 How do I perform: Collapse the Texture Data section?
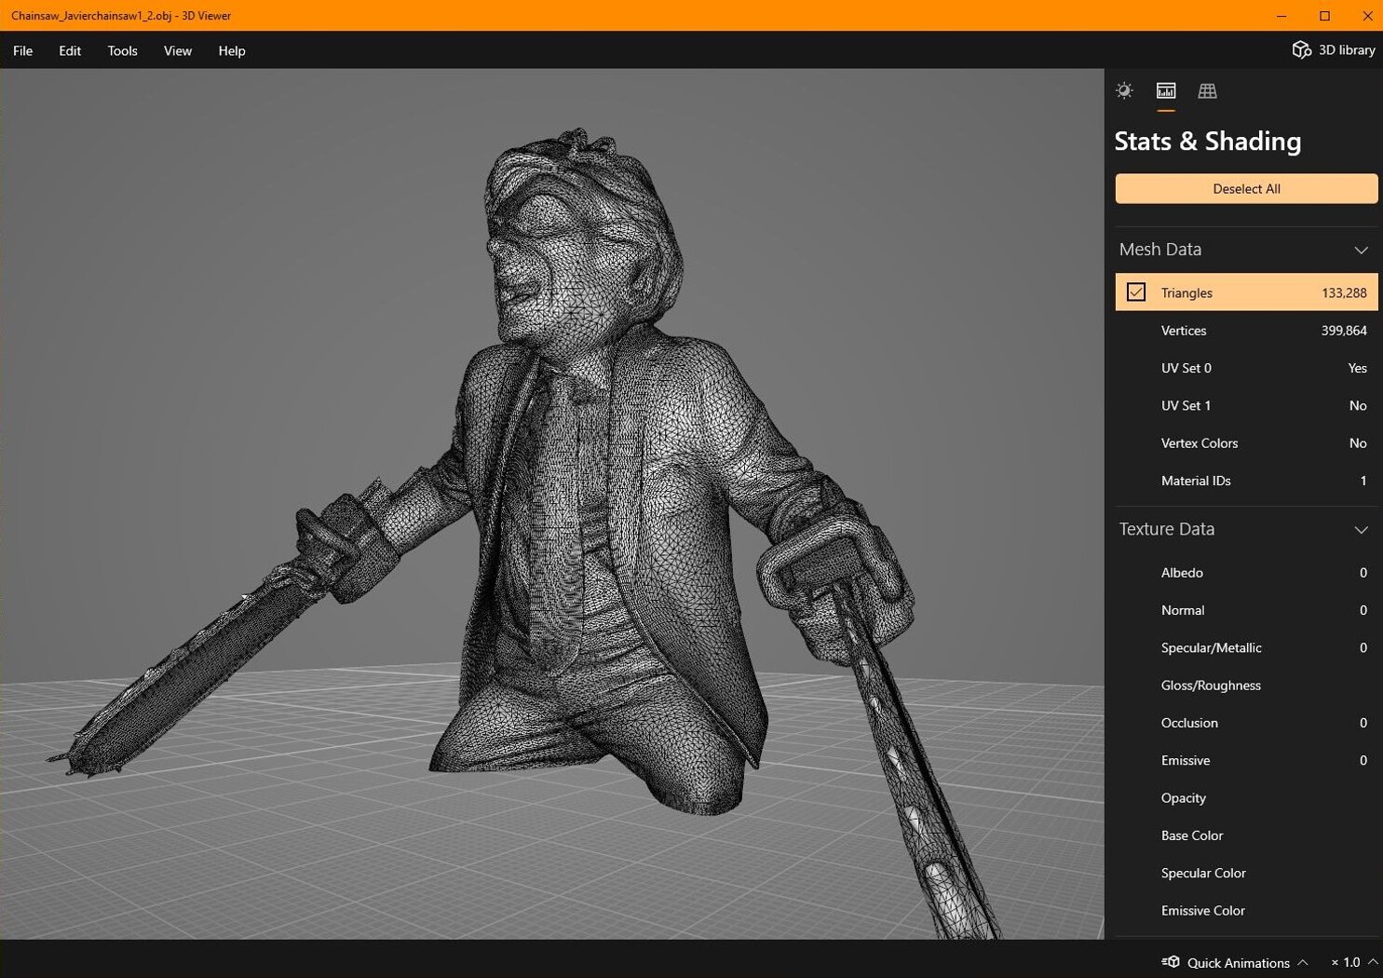1361,530
